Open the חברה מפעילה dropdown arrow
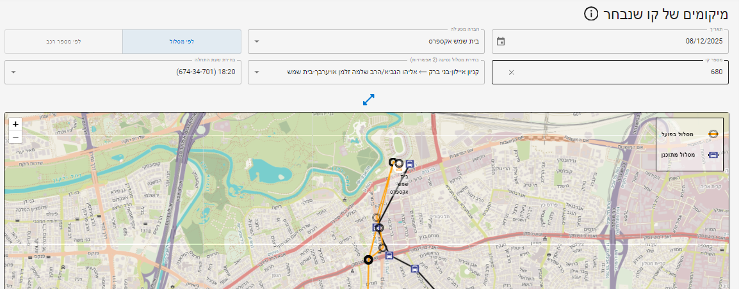 256,42
